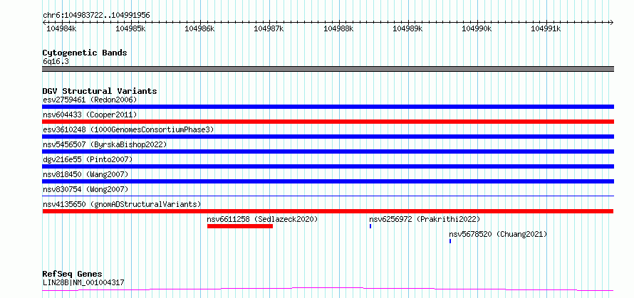634x298 pixels.
Task: Click the nsv6611258 (Sedlazeck2020) red segment
Action: pos(240,226)
